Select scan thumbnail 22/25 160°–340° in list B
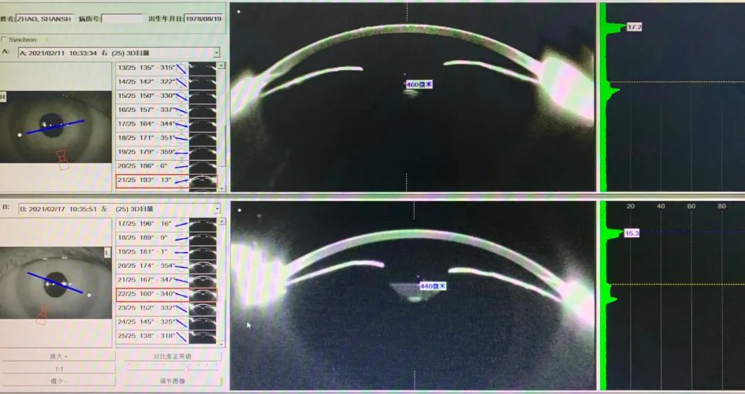 tap(202, 294)
